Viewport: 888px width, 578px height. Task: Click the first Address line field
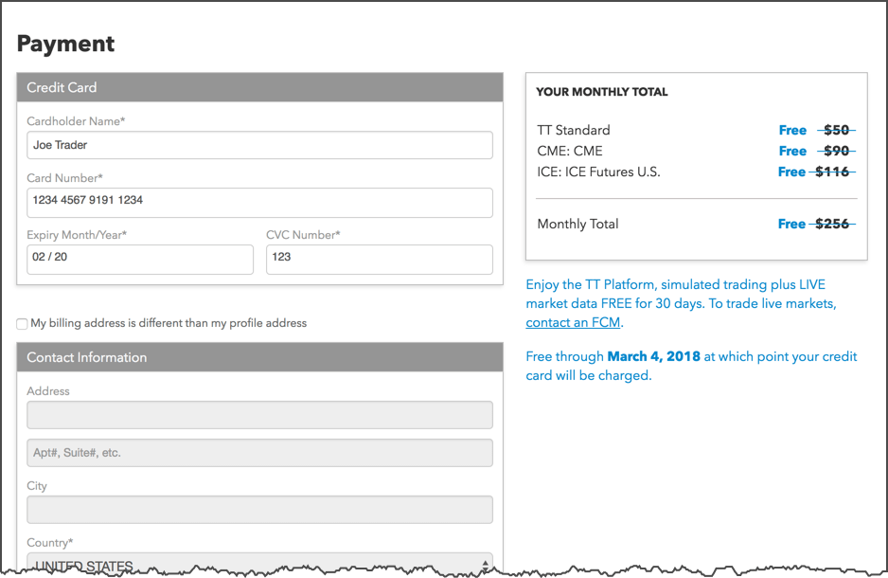259,415
